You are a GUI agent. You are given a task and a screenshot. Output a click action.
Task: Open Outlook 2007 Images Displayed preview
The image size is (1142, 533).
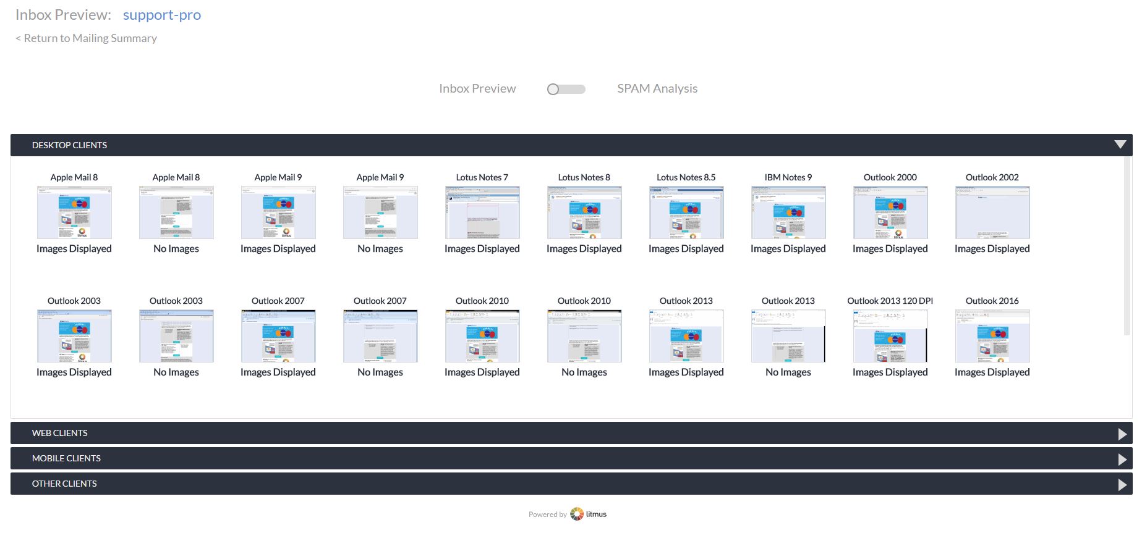[278, 336]
